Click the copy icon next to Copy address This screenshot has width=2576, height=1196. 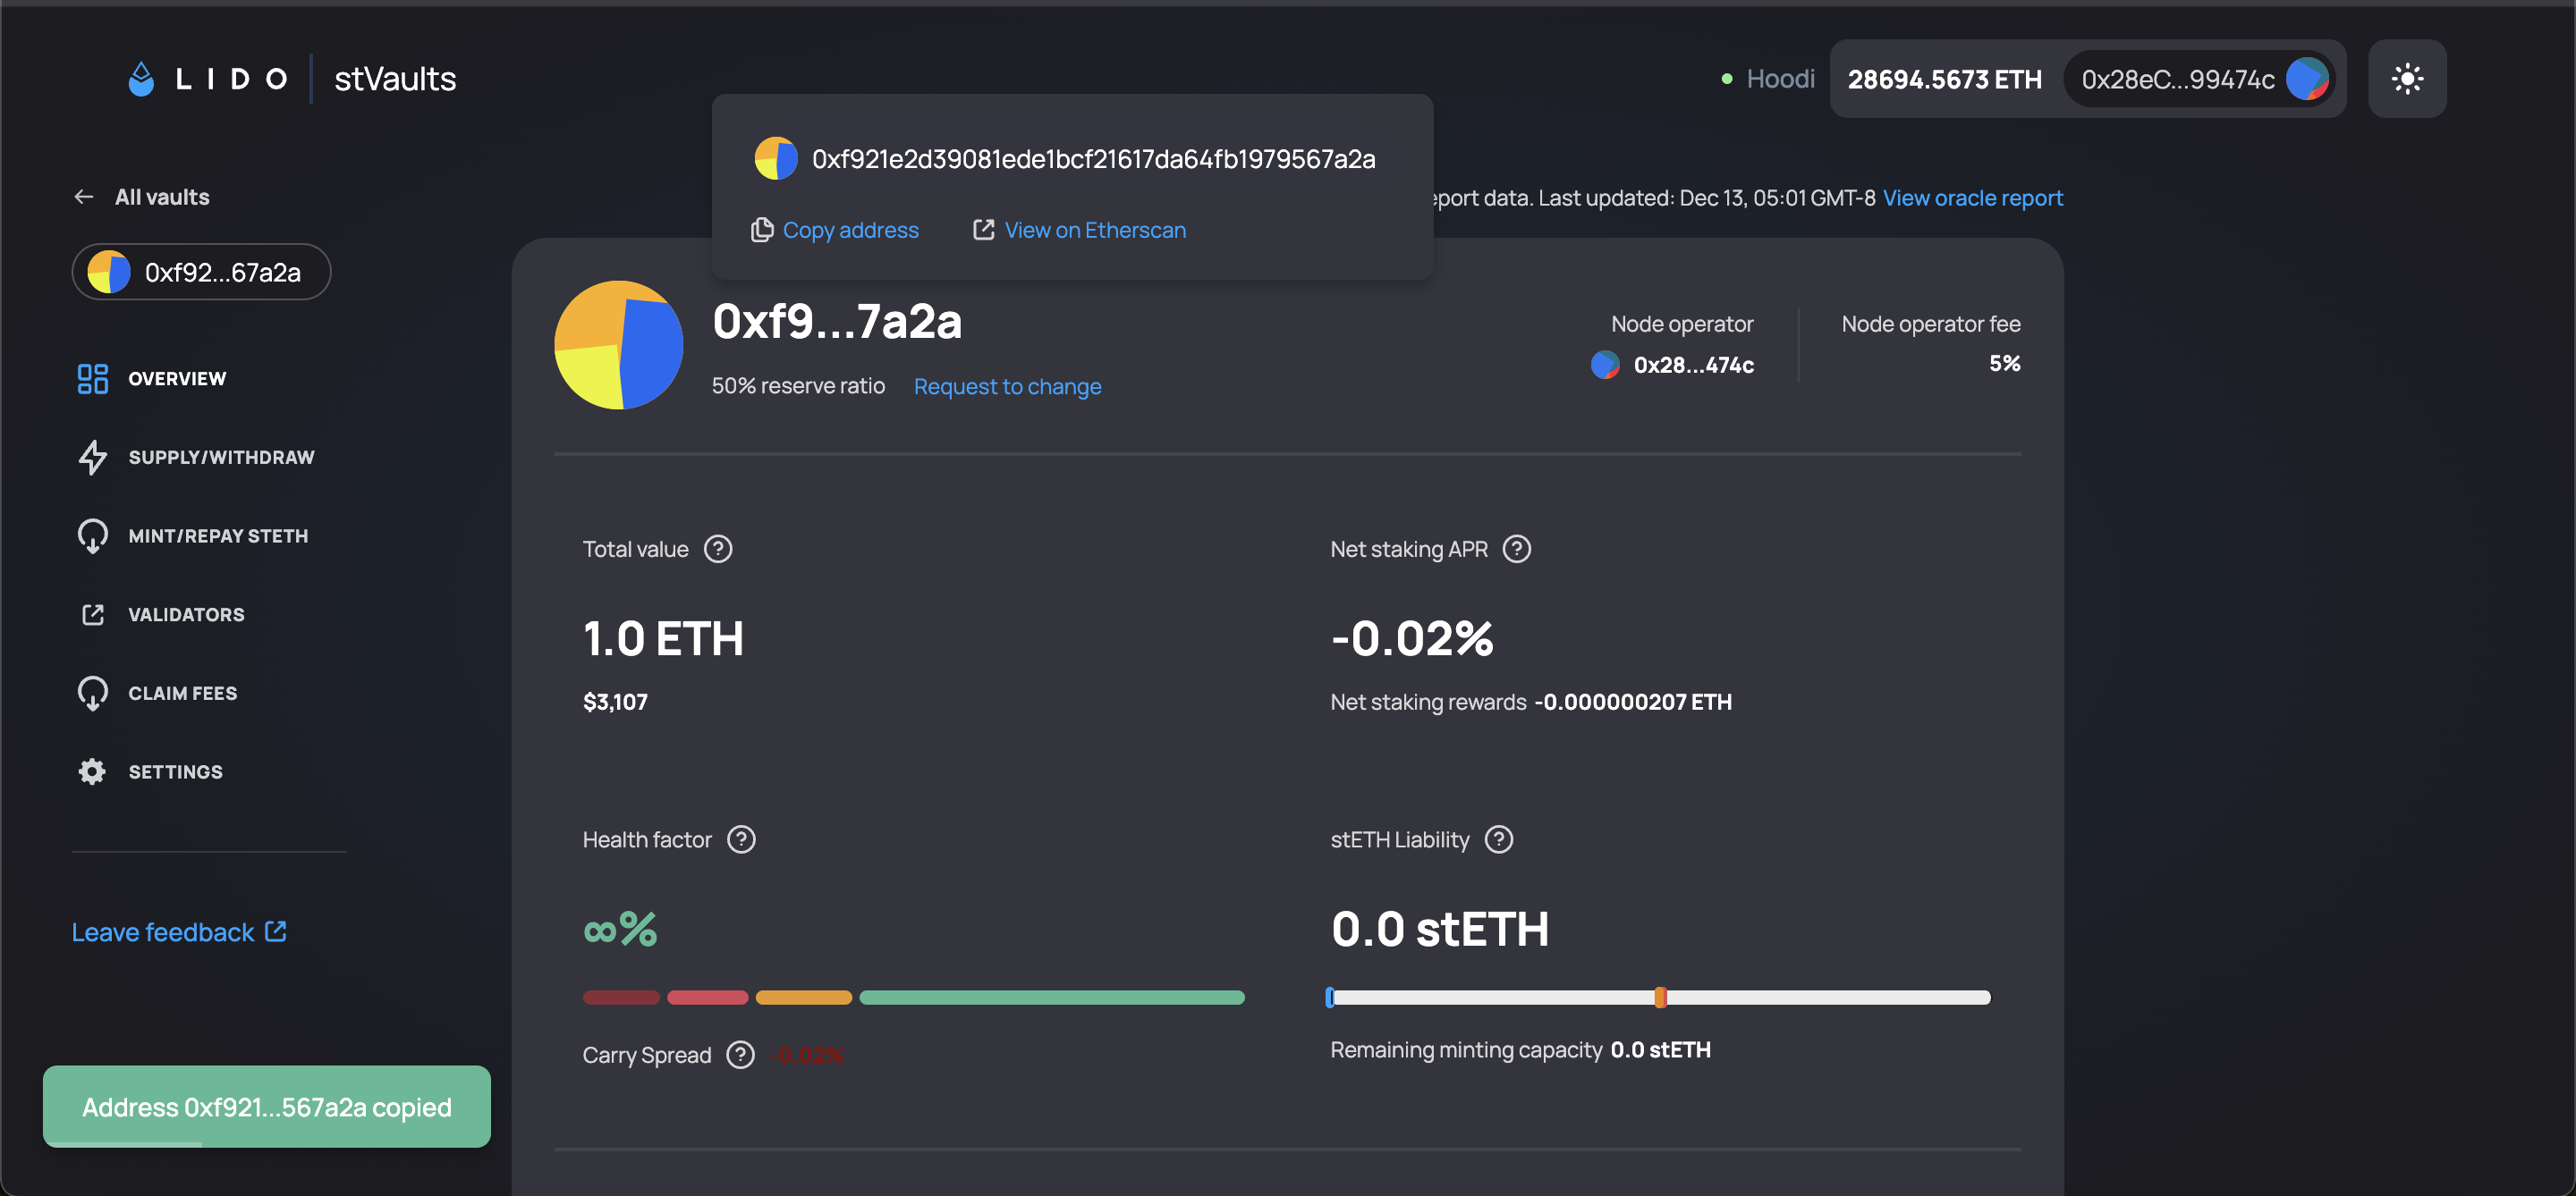point(762,231)
